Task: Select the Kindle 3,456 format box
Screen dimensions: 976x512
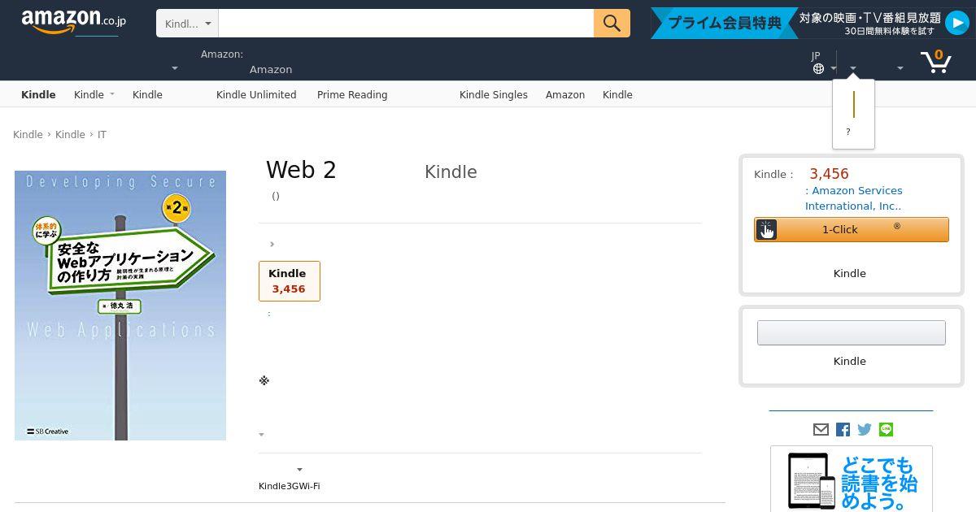Action: tap(290, 281)
